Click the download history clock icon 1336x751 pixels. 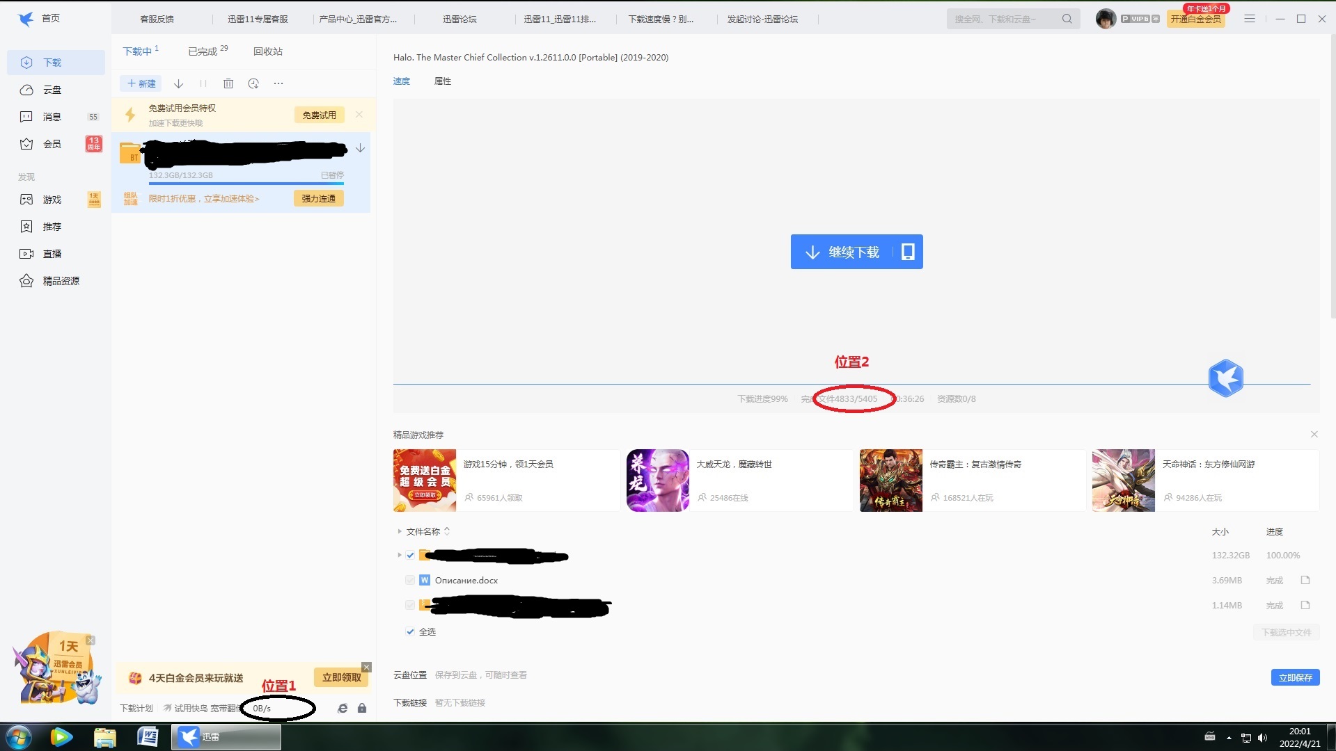pyautogui.click(x=253, y=83)
